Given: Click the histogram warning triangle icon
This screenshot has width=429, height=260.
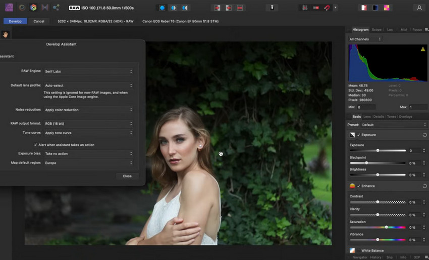Looking at the screenshot, I should pyautogui.click(x=423, y=49).
